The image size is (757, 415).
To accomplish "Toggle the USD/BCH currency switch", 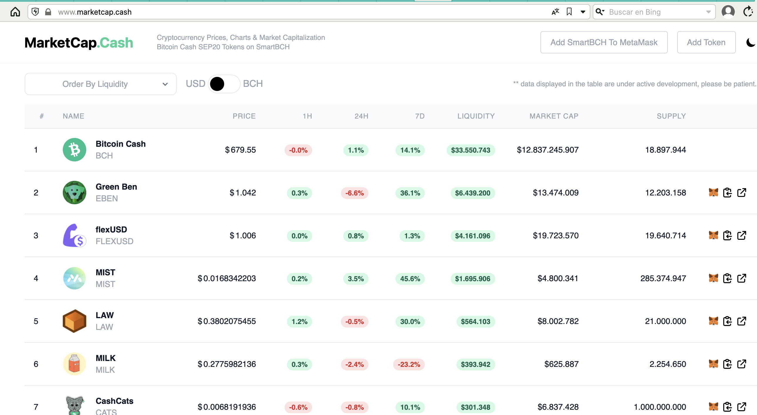I will (x=224, y=84).
